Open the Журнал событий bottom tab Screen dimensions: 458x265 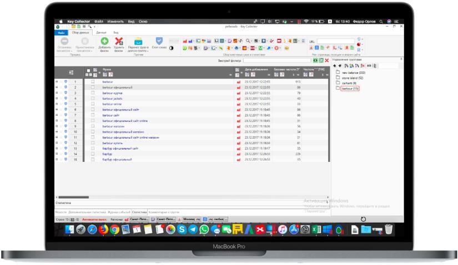[119, 212]
